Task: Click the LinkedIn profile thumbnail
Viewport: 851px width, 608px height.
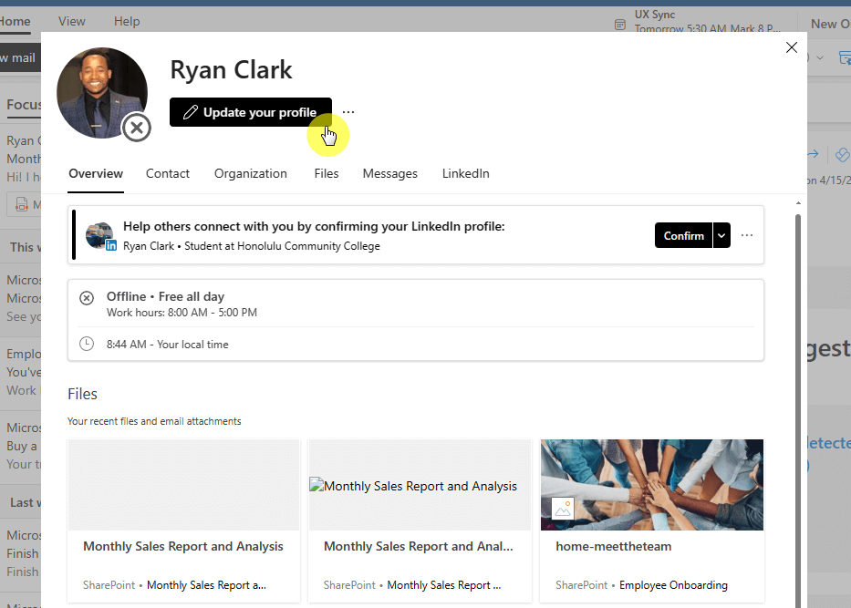Action: pos(100,235)
